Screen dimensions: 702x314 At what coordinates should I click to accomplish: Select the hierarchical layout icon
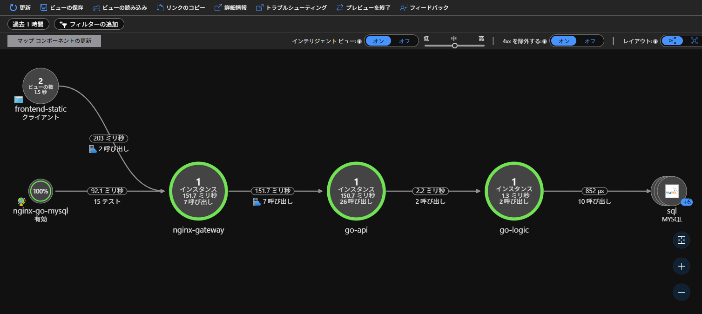672,41
